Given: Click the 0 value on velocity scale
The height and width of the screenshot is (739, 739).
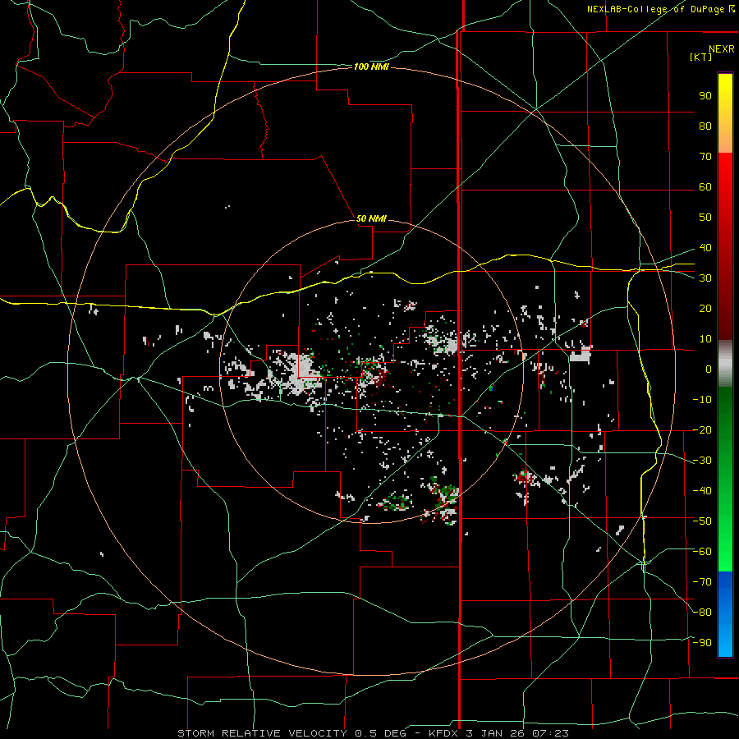Looking at the screenshot, I should [709, 369].
